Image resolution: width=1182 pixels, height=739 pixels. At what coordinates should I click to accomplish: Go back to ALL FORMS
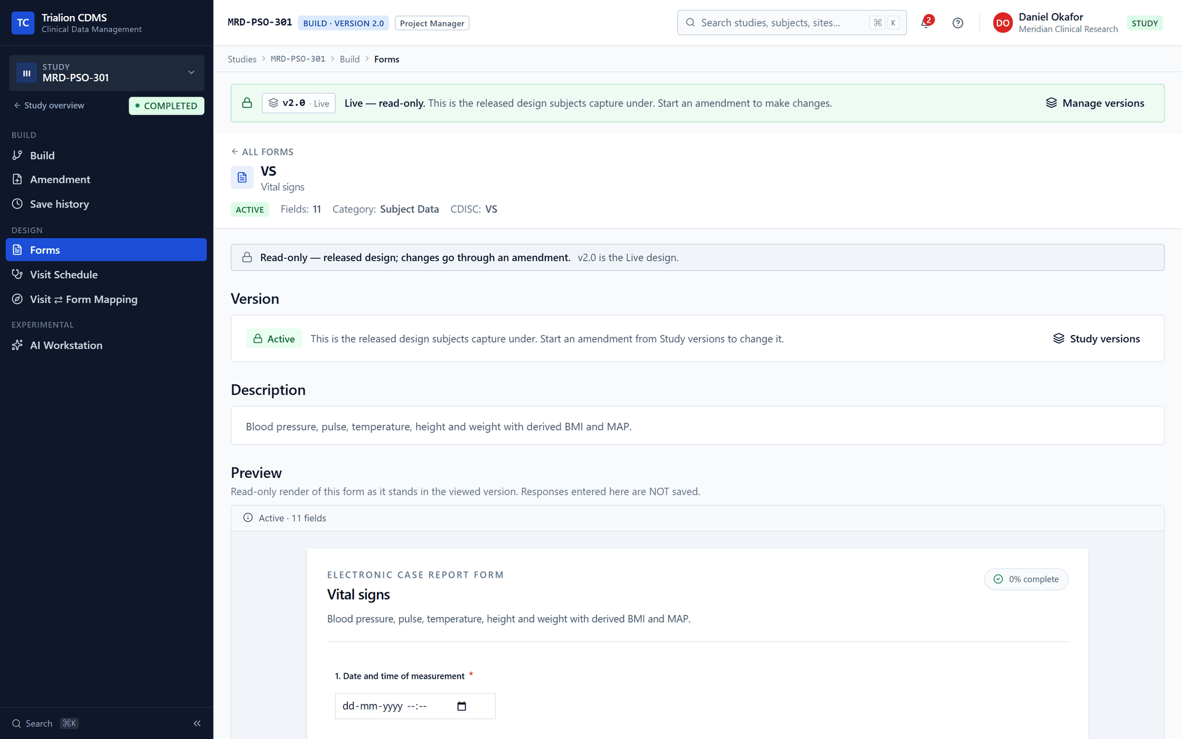pyautogui.click(x=262, y=151)
